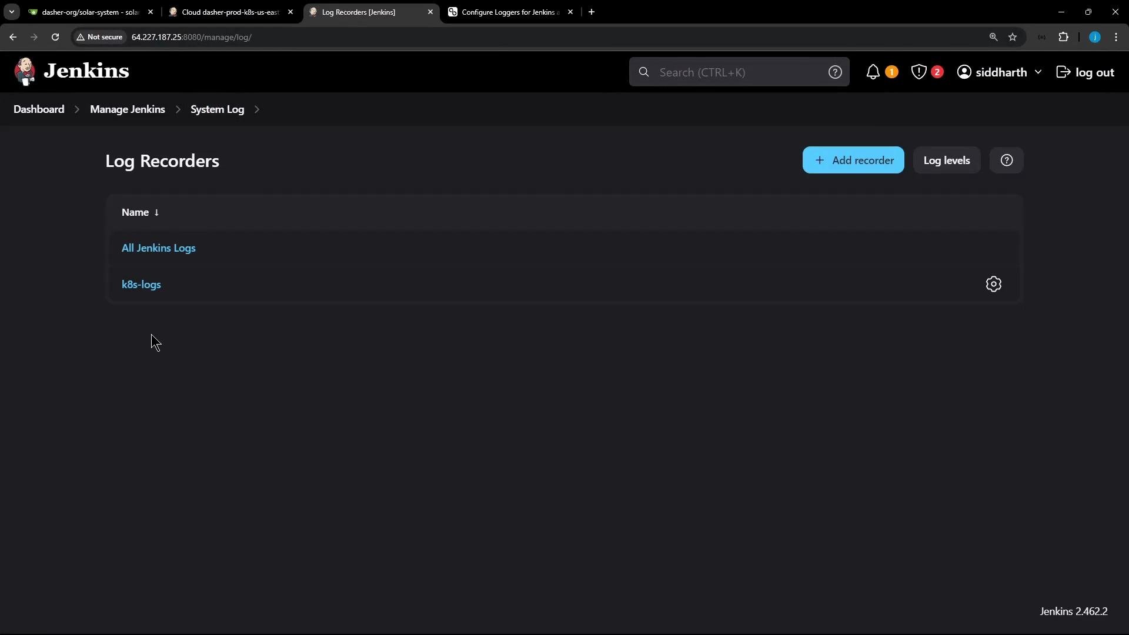Open the Chrome profile avatar
Viewport: 1129px width, 635px height.
[x=1095, y=37]
